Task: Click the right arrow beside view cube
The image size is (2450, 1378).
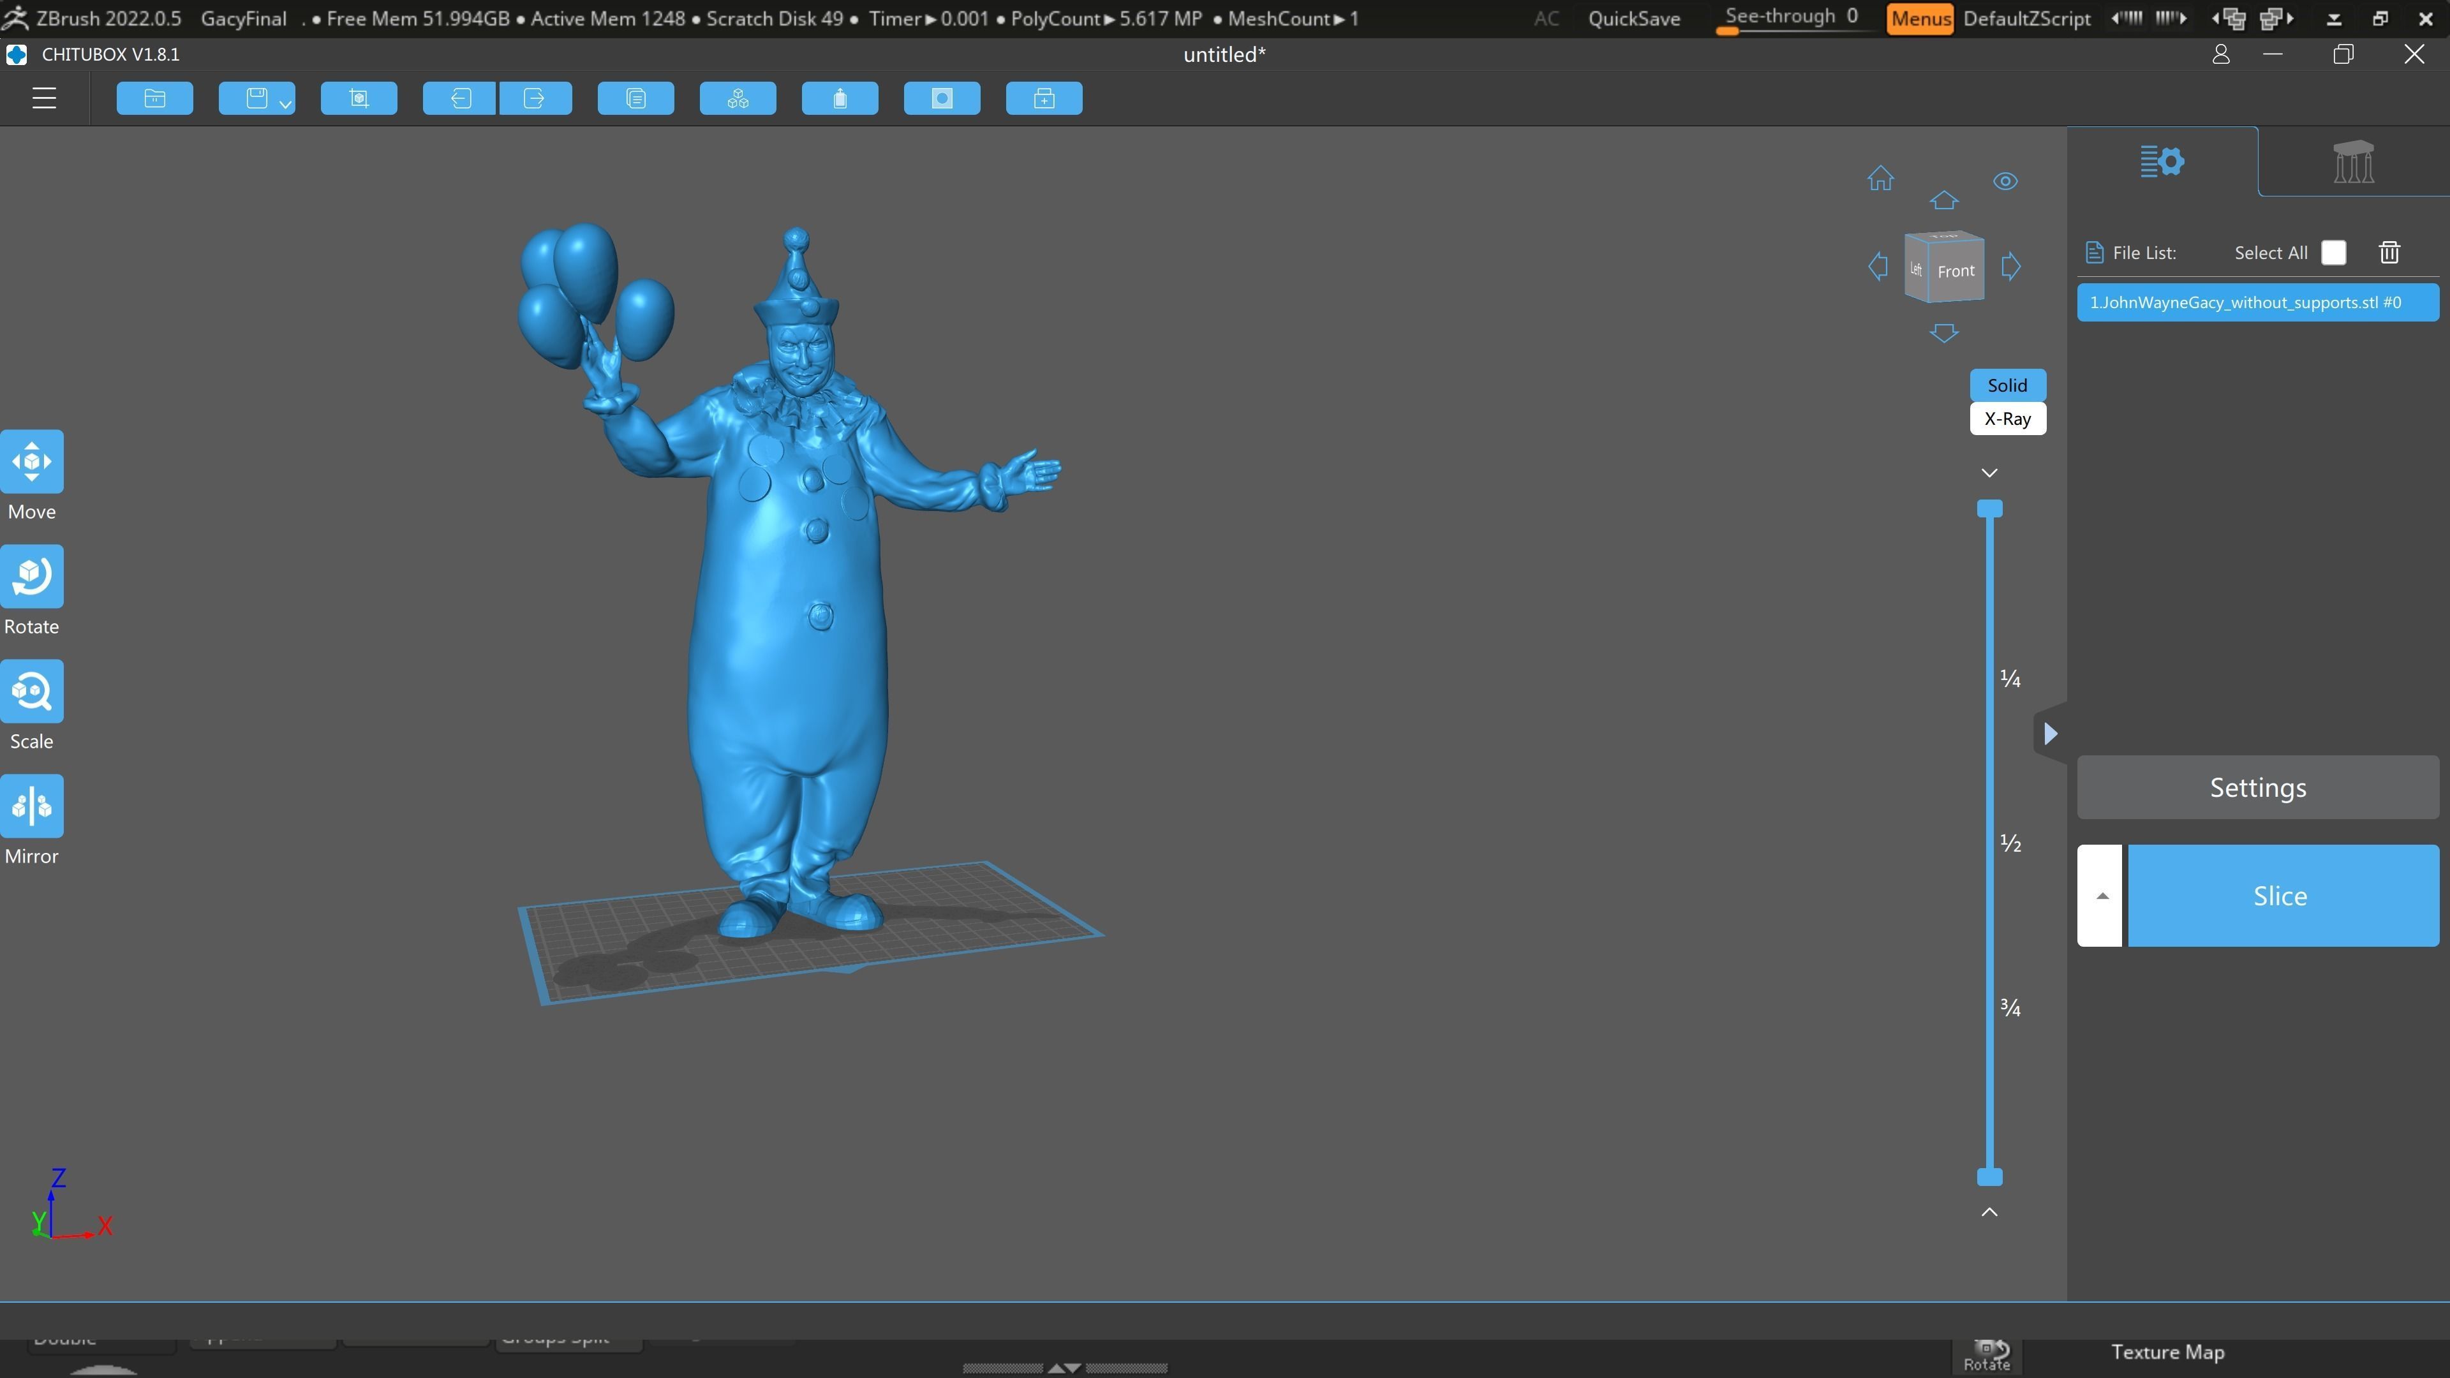Action: [x=2010, y=266]
